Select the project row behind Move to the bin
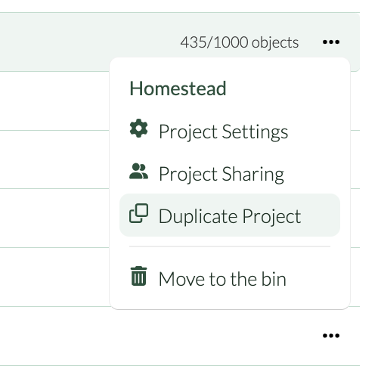378x378 pixels. pyautogui.click(x=54, y=277)
